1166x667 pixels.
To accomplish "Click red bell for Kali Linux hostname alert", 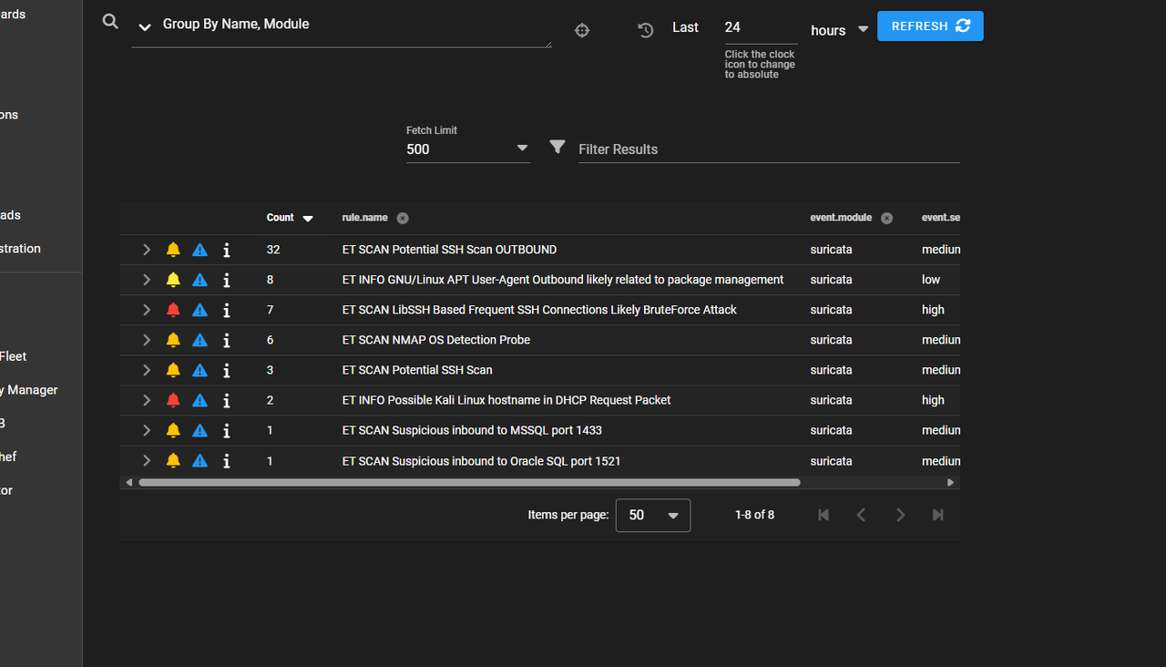I will click(x=173, y=400).
